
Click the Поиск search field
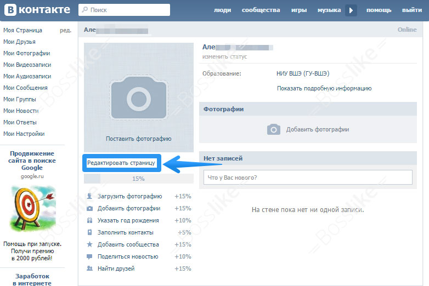124,10
